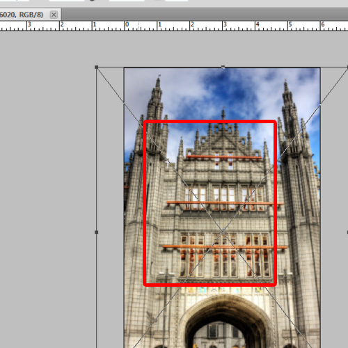Click the coats of arms row above arch
The height and width of the screenshot is (348, 348).
coord(224,290)
